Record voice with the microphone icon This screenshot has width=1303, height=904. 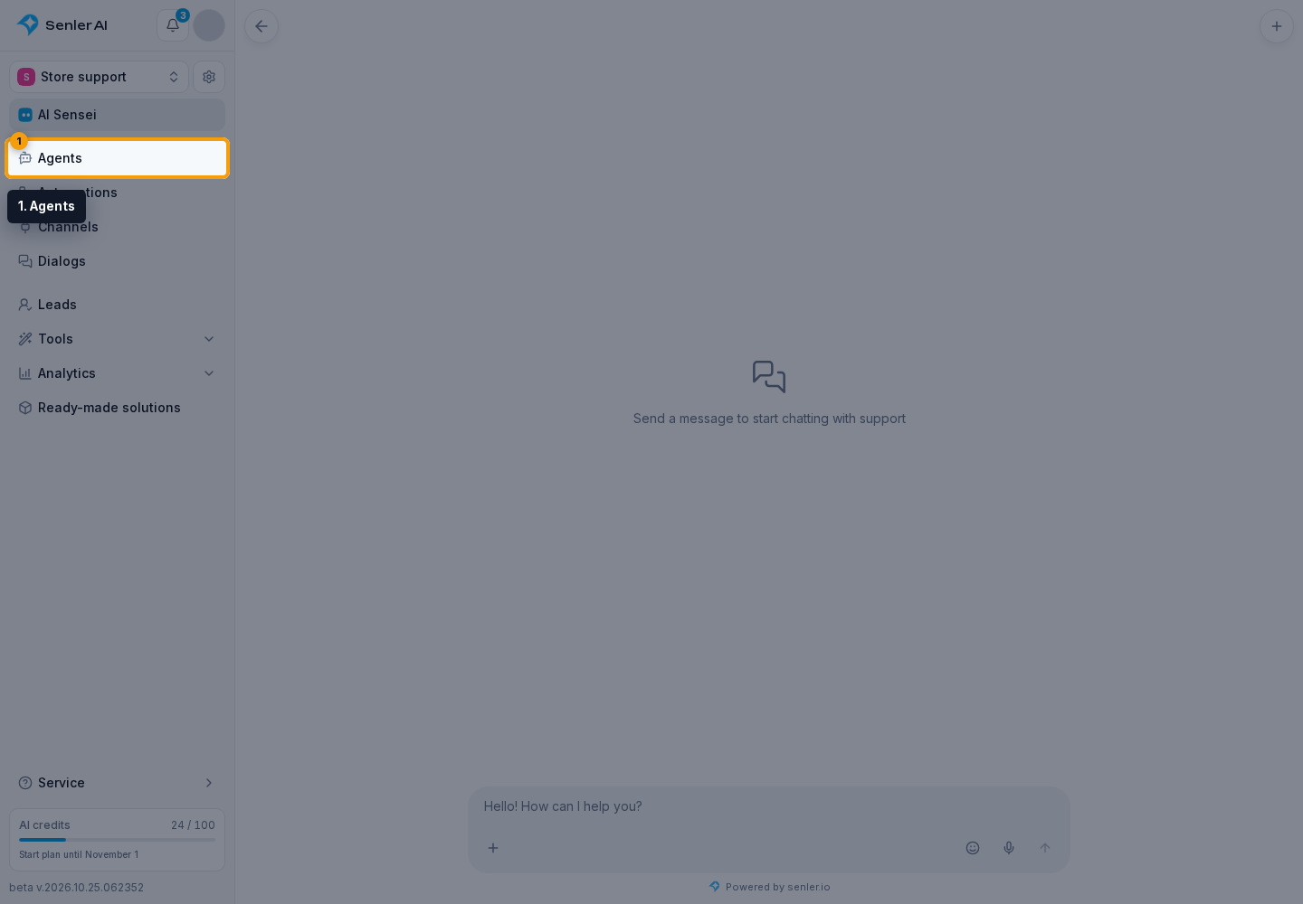[1009, 848]
